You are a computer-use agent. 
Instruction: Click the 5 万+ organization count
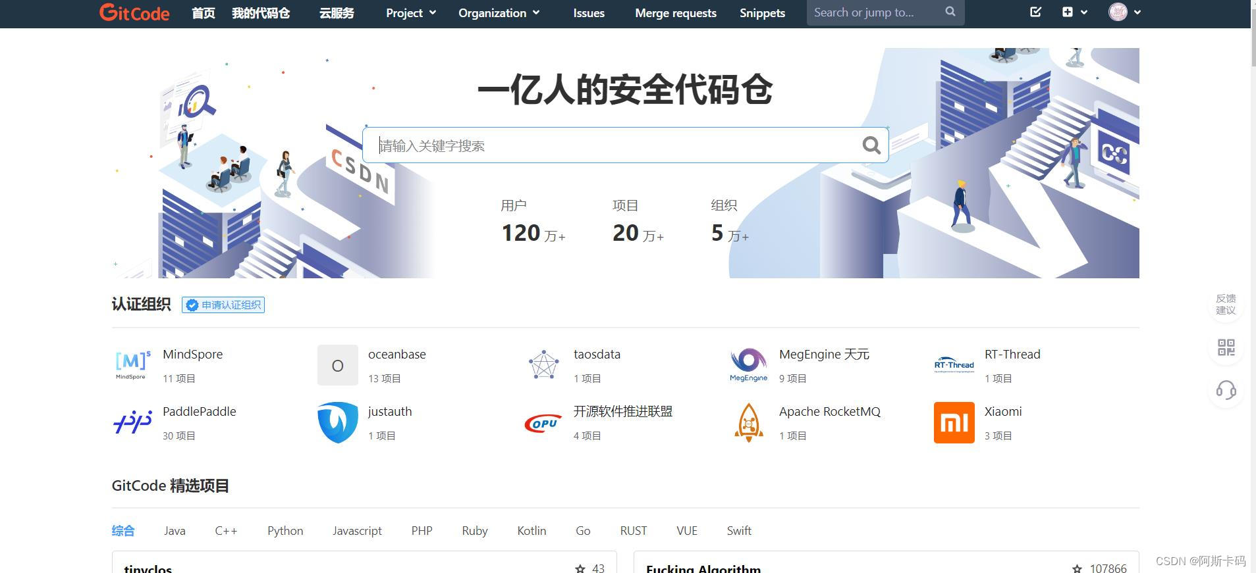click(730, 233)
